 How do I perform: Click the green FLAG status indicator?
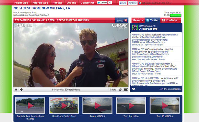(x=176, y=15)
